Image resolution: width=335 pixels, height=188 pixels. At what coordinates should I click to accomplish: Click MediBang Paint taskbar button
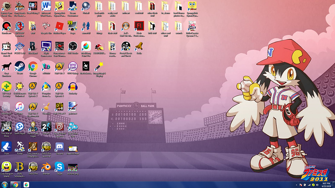[26, 185]
